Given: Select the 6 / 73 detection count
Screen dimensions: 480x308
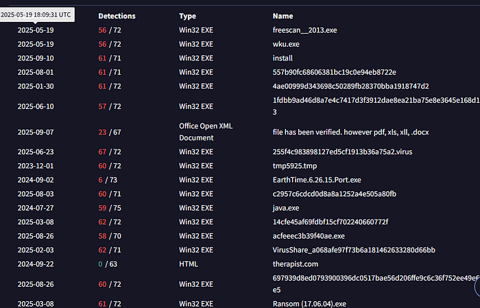Looking at the screenshot, I should (x=108, y=180).
